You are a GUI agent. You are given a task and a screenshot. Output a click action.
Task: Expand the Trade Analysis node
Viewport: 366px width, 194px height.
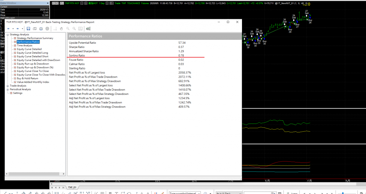pos(8,86)
